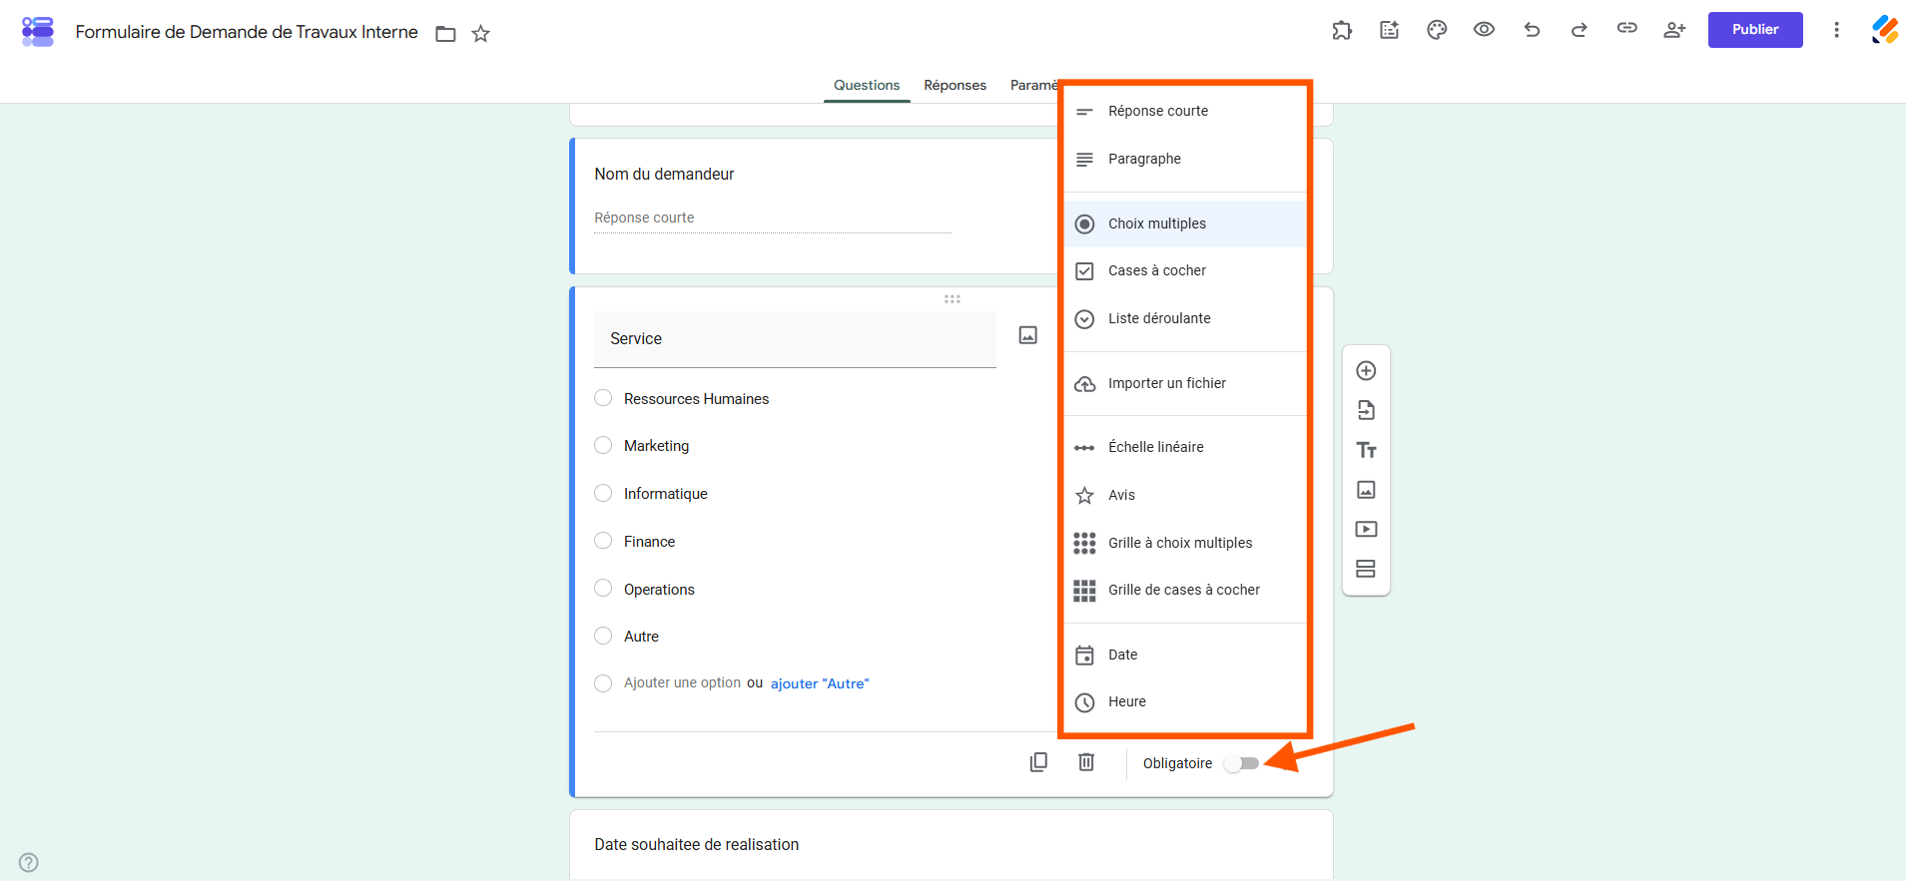1906x881 pixels.
Task: Click the Publier button
Action: point(1755,30)
